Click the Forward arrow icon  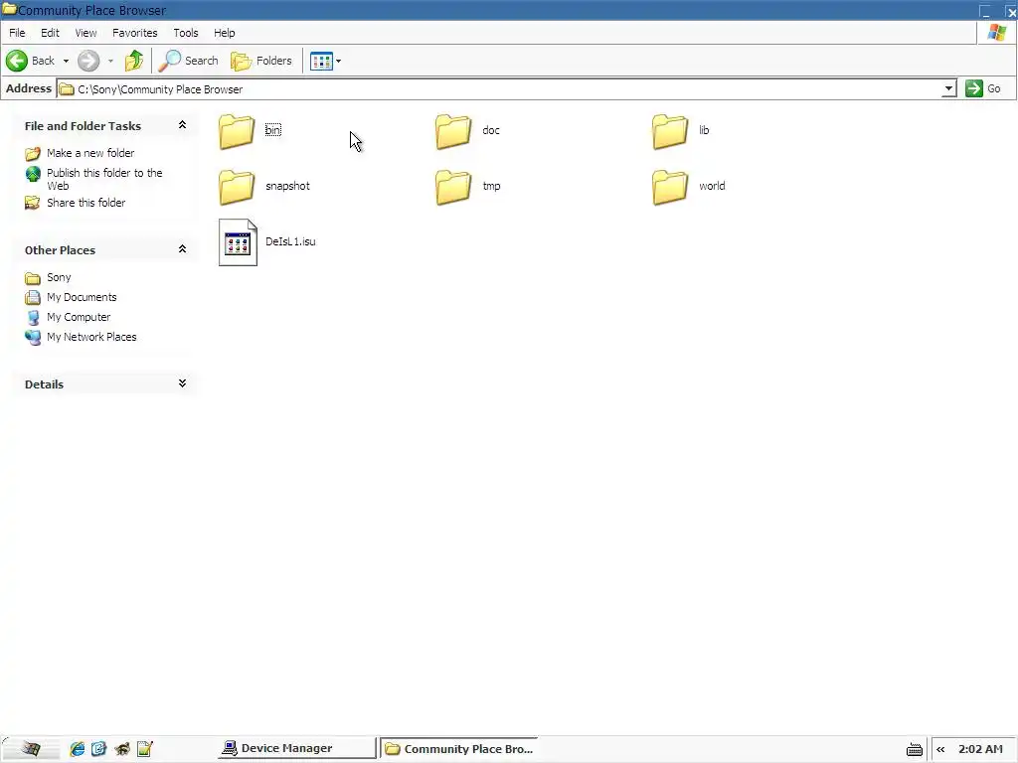click(x=88, y=61)
